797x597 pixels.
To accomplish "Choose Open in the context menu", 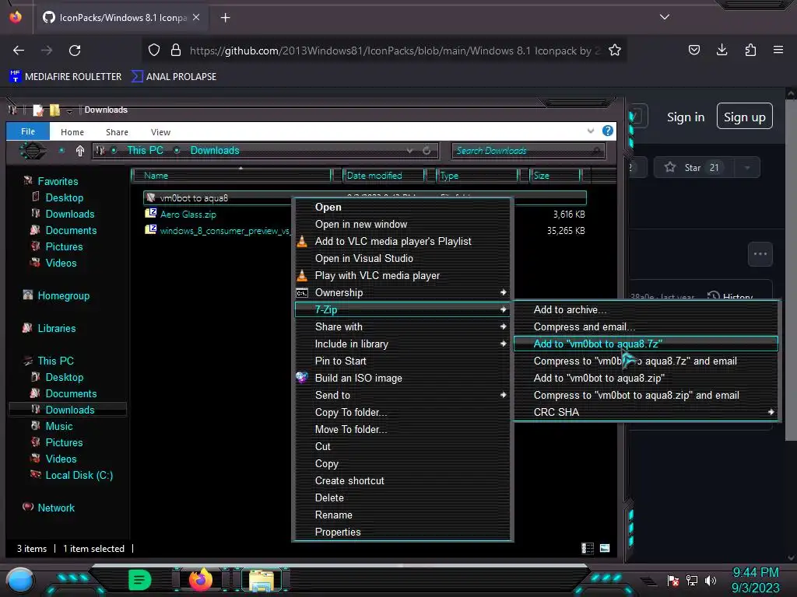I will pyautogui.click(x=402, y=207).
